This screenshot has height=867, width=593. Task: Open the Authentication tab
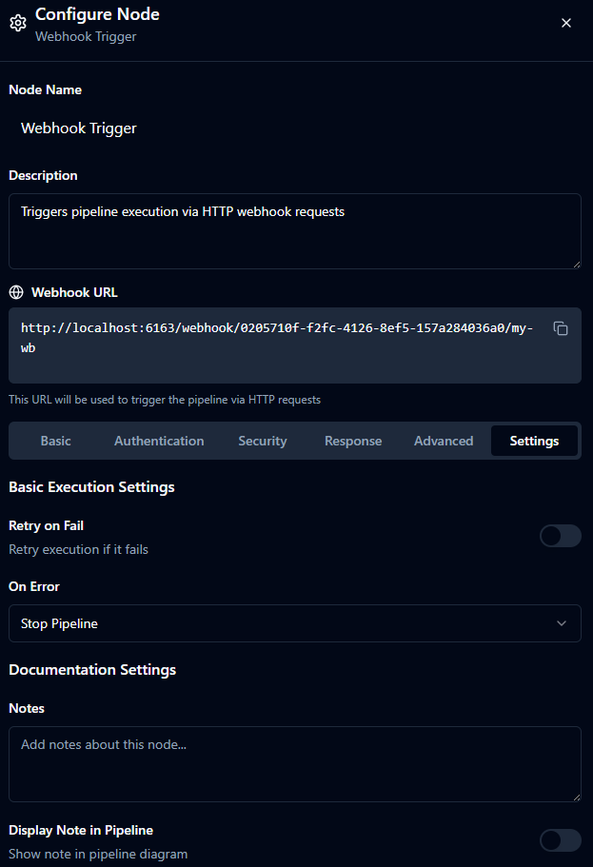click(x=159, y=441)
